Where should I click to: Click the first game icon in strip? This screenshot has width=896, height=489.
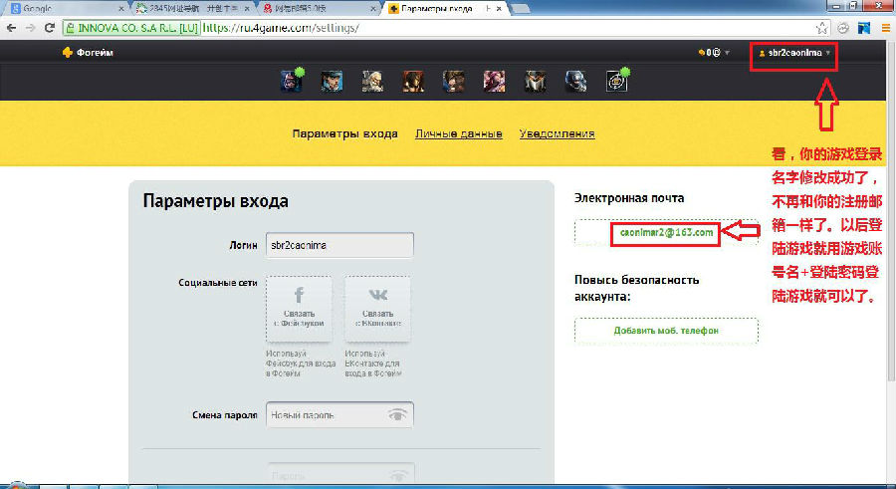pyautogui.click(x=292, y=81)
